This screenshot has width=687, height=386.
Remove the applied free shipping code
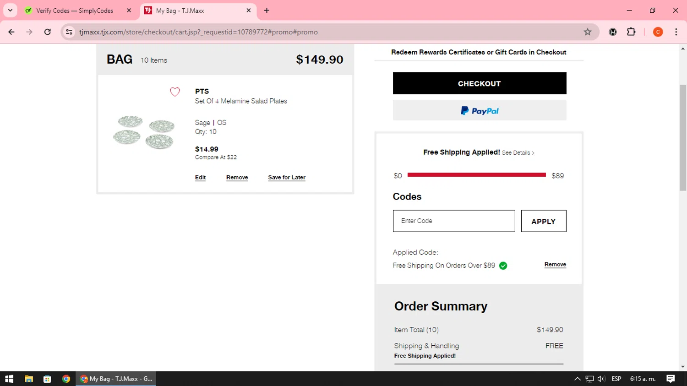tap(555, 265)
